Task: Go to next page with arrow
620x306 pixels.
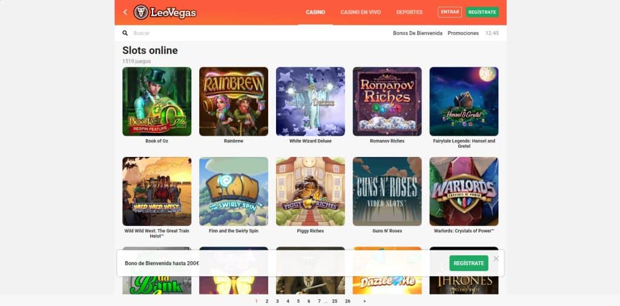Action: pos(364,301)
